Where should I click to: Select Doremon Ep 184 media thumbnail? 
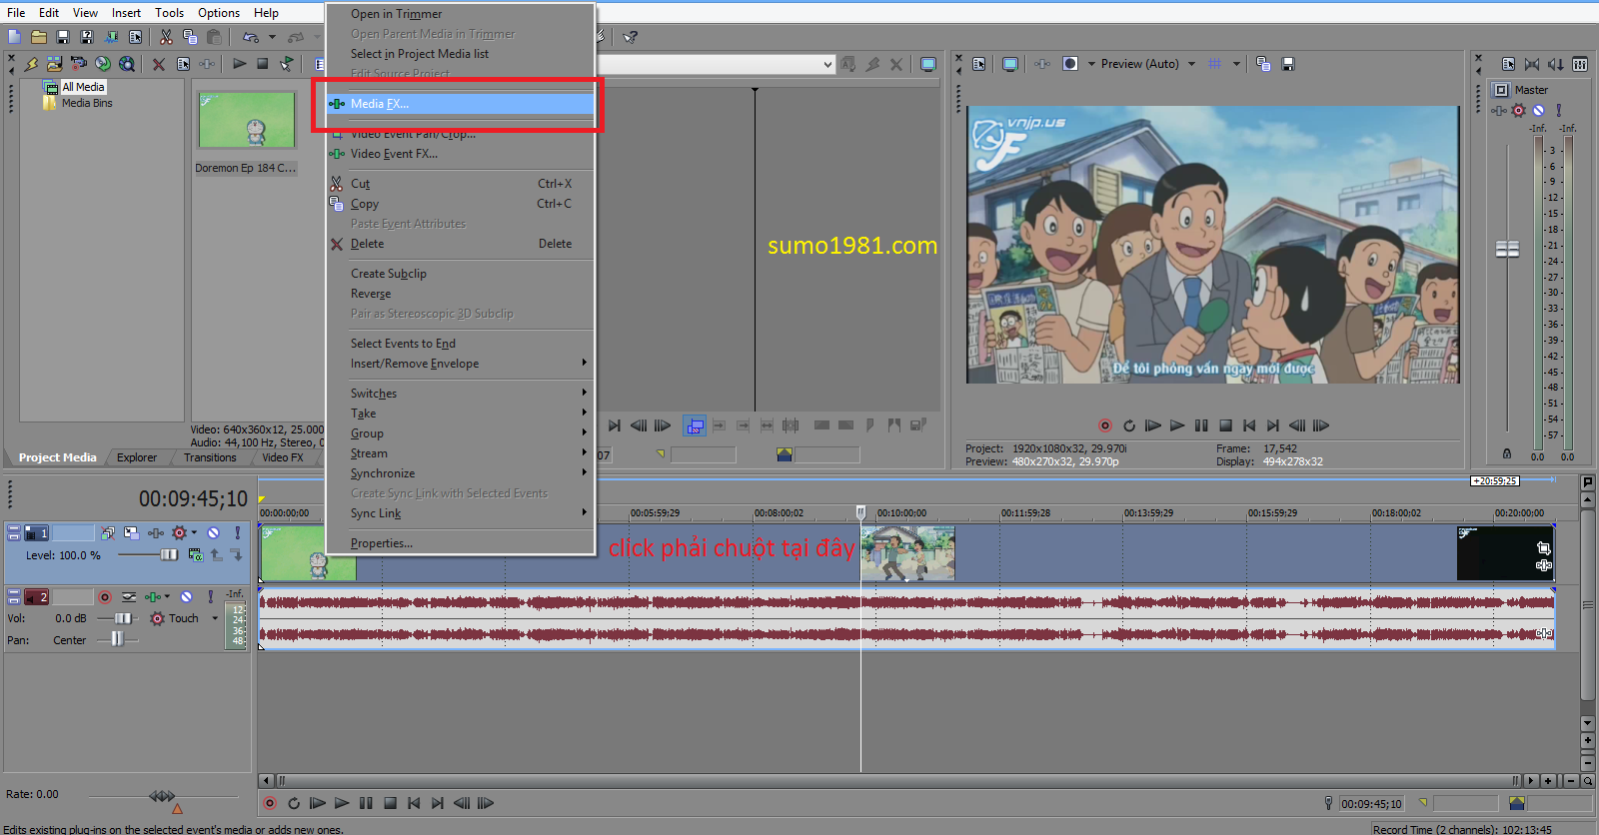pos(247,120)
